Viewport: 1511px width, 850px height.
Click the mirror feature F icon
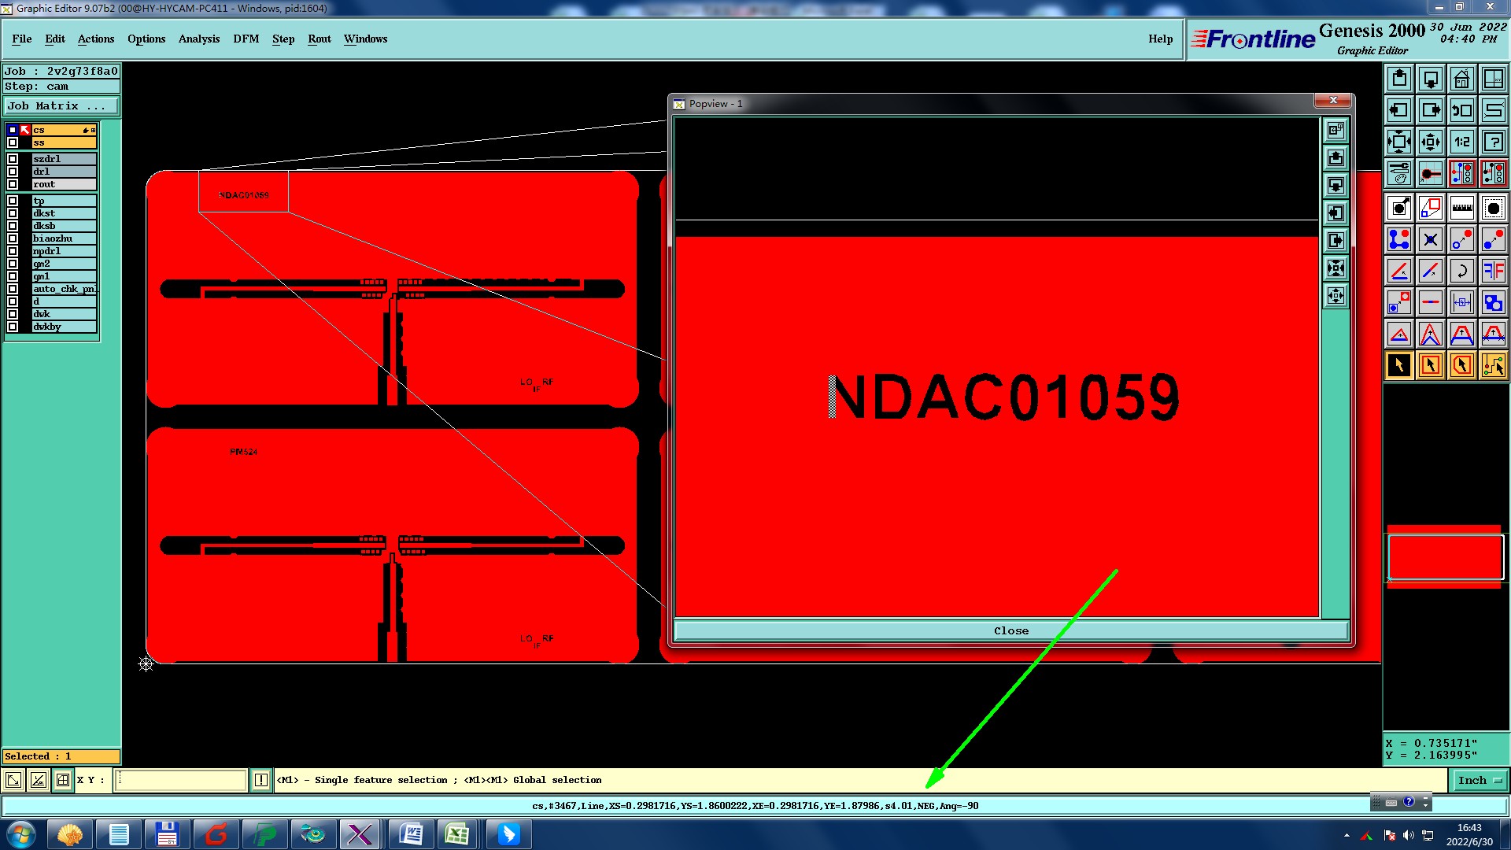pos(1493,271)
